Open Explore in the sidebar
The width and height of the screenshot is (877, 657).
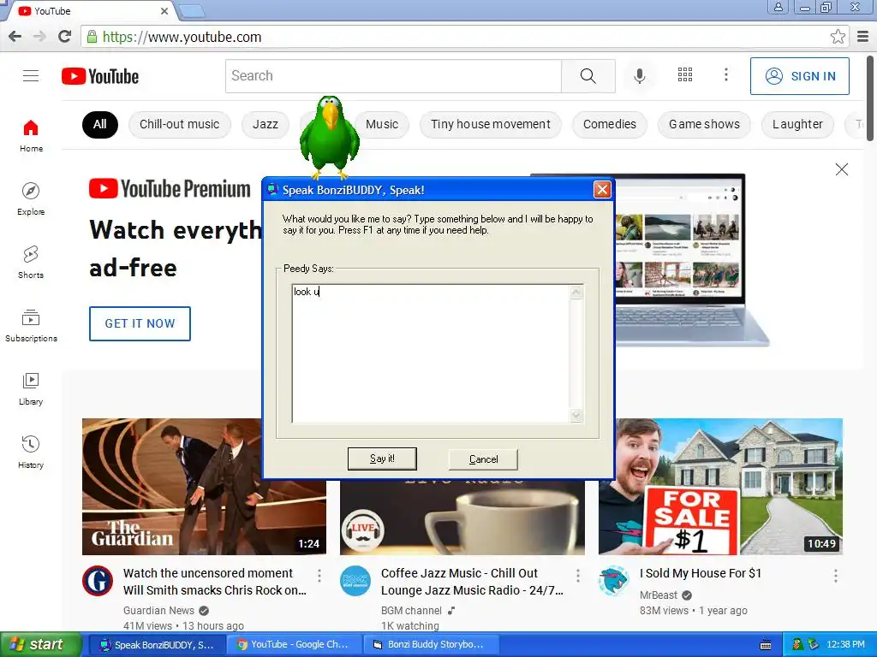31,198
